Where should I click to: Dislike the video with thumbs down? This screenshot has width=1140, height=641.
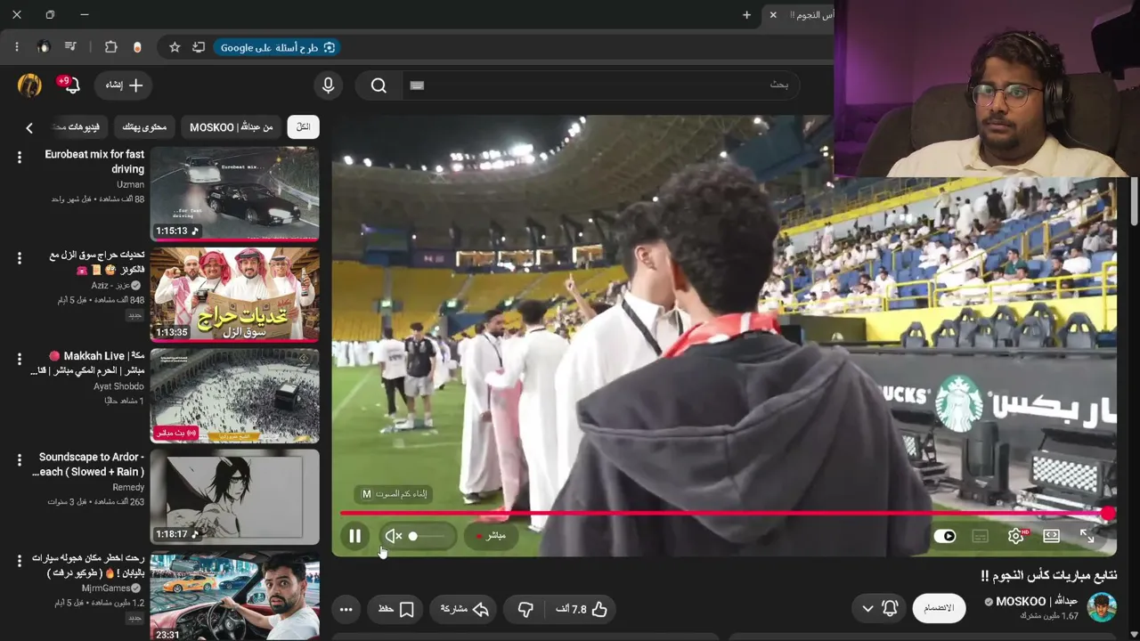[x=525, y=609]
